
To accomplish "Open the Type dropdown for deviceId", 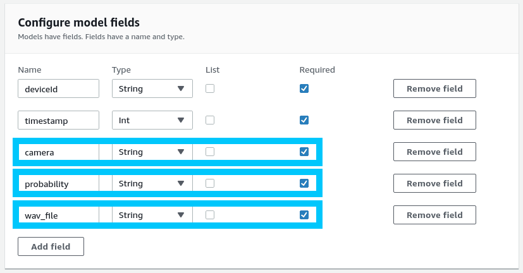I will pyautogui.click(x=152, y=88).
